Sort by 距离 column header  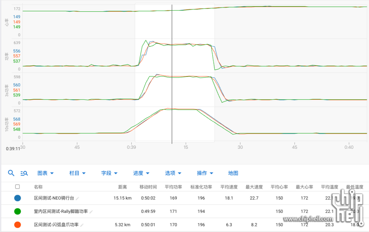[122, 187]
